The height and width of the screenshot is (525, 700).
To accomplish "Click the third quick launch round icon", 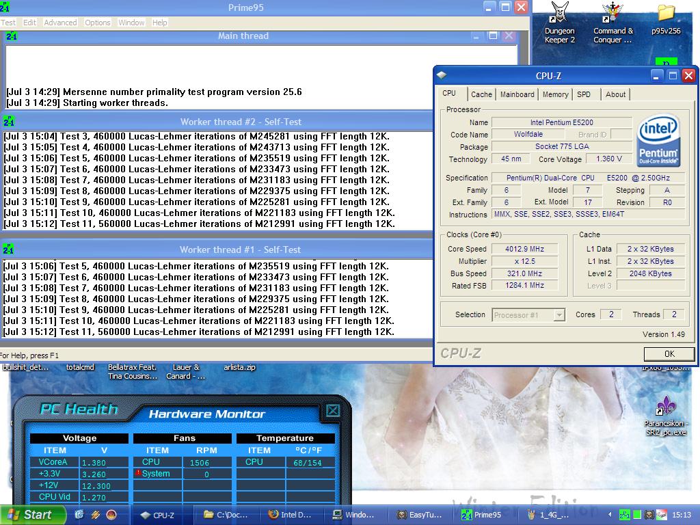I will click(111, 515).
